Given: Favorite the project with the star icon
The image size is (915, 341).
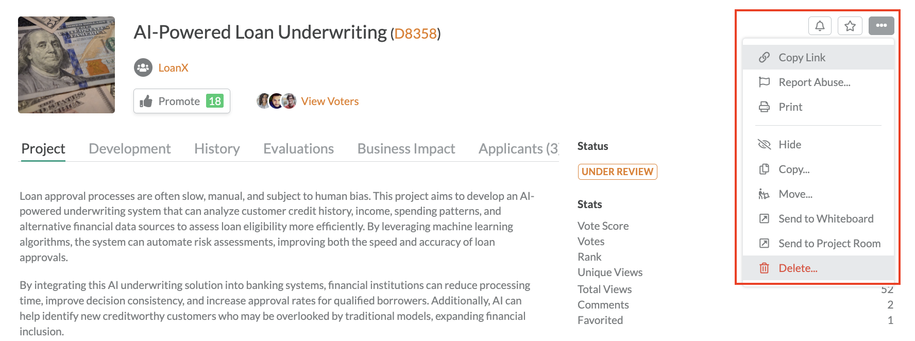Looking at the screenshot, I should tap(850, 26).
